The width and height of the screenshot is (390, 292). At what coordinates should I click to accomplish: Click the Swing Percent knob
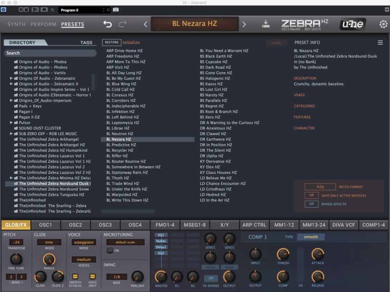click(x=137, y=277)
